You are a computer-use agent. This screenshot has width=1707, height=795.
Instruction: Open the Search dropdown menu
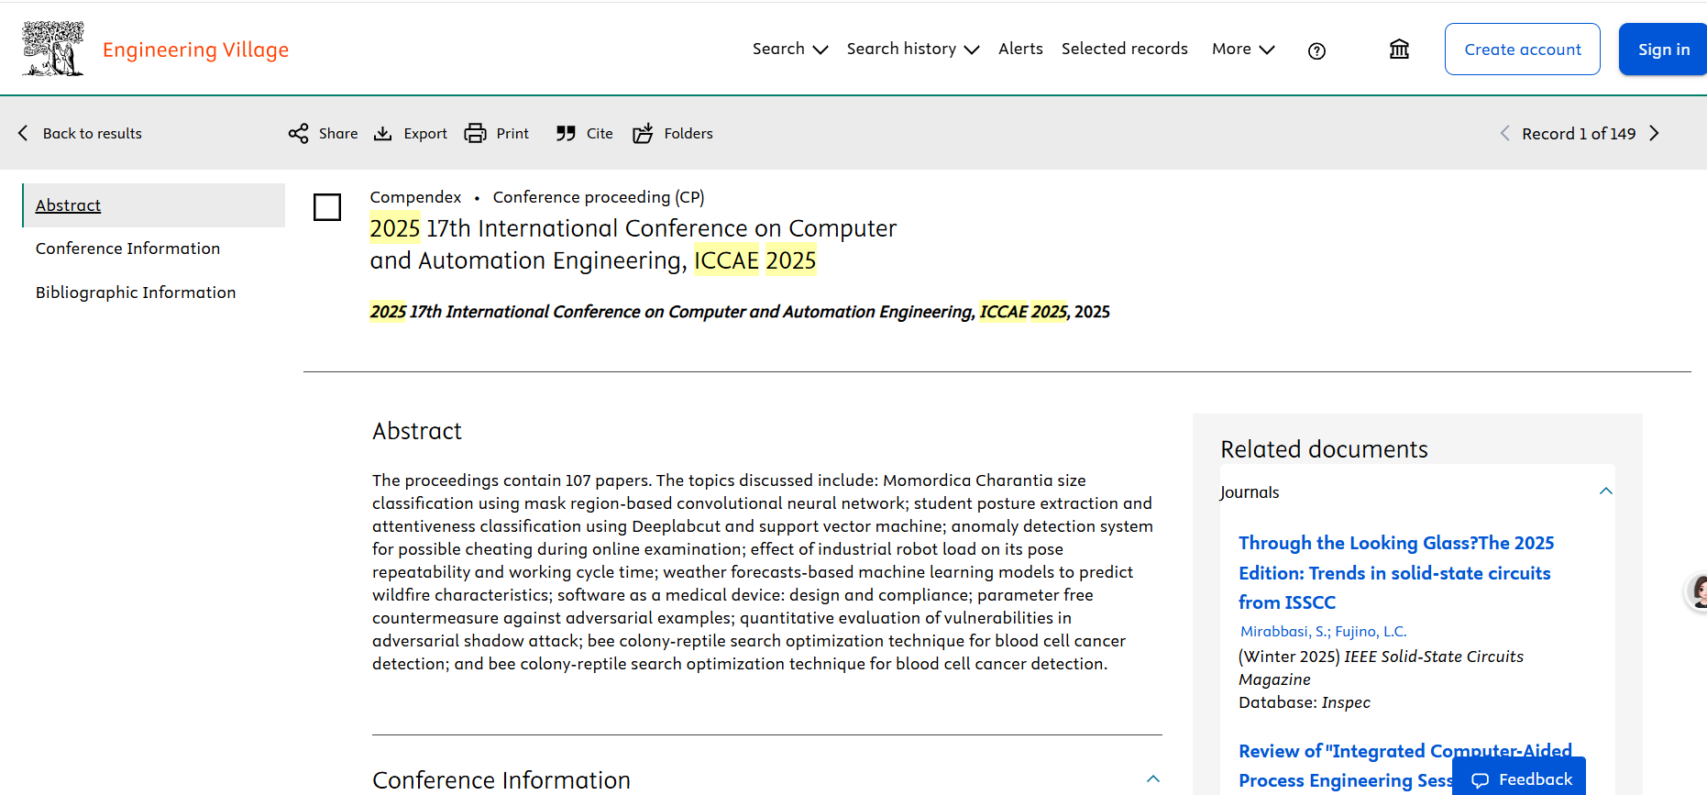pyautogui.click(x=790, y=50)
